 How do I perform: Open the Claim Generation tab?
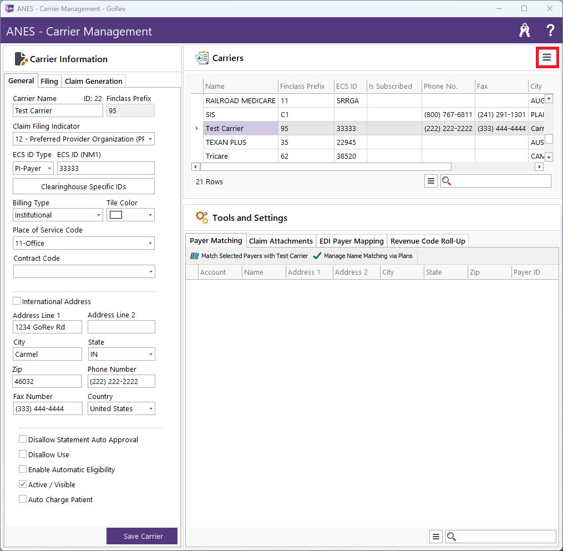(x=93, y=81)
